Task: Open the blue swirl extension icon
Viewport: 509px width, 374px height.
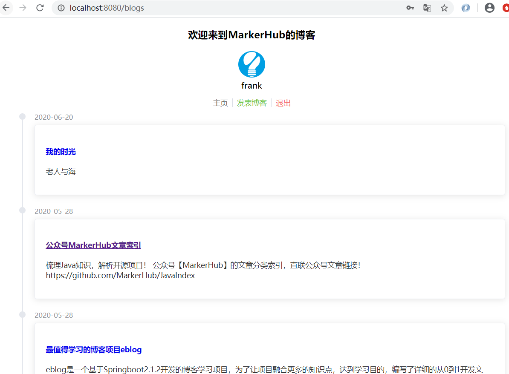Action: click(x=466, y=8)
